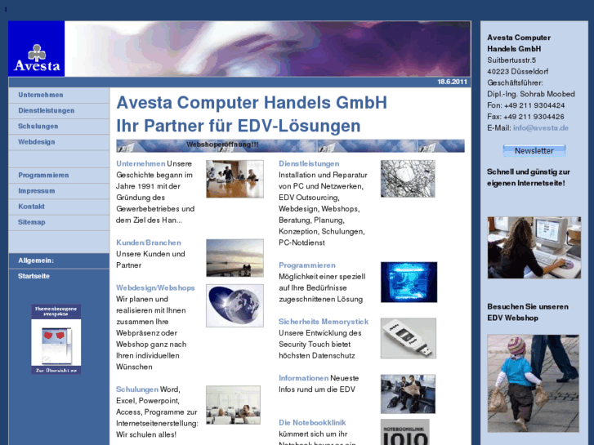Click the Notebookklinik logo image
The height and width of the screenshot is (445, 594).
[x=405, y=432]
